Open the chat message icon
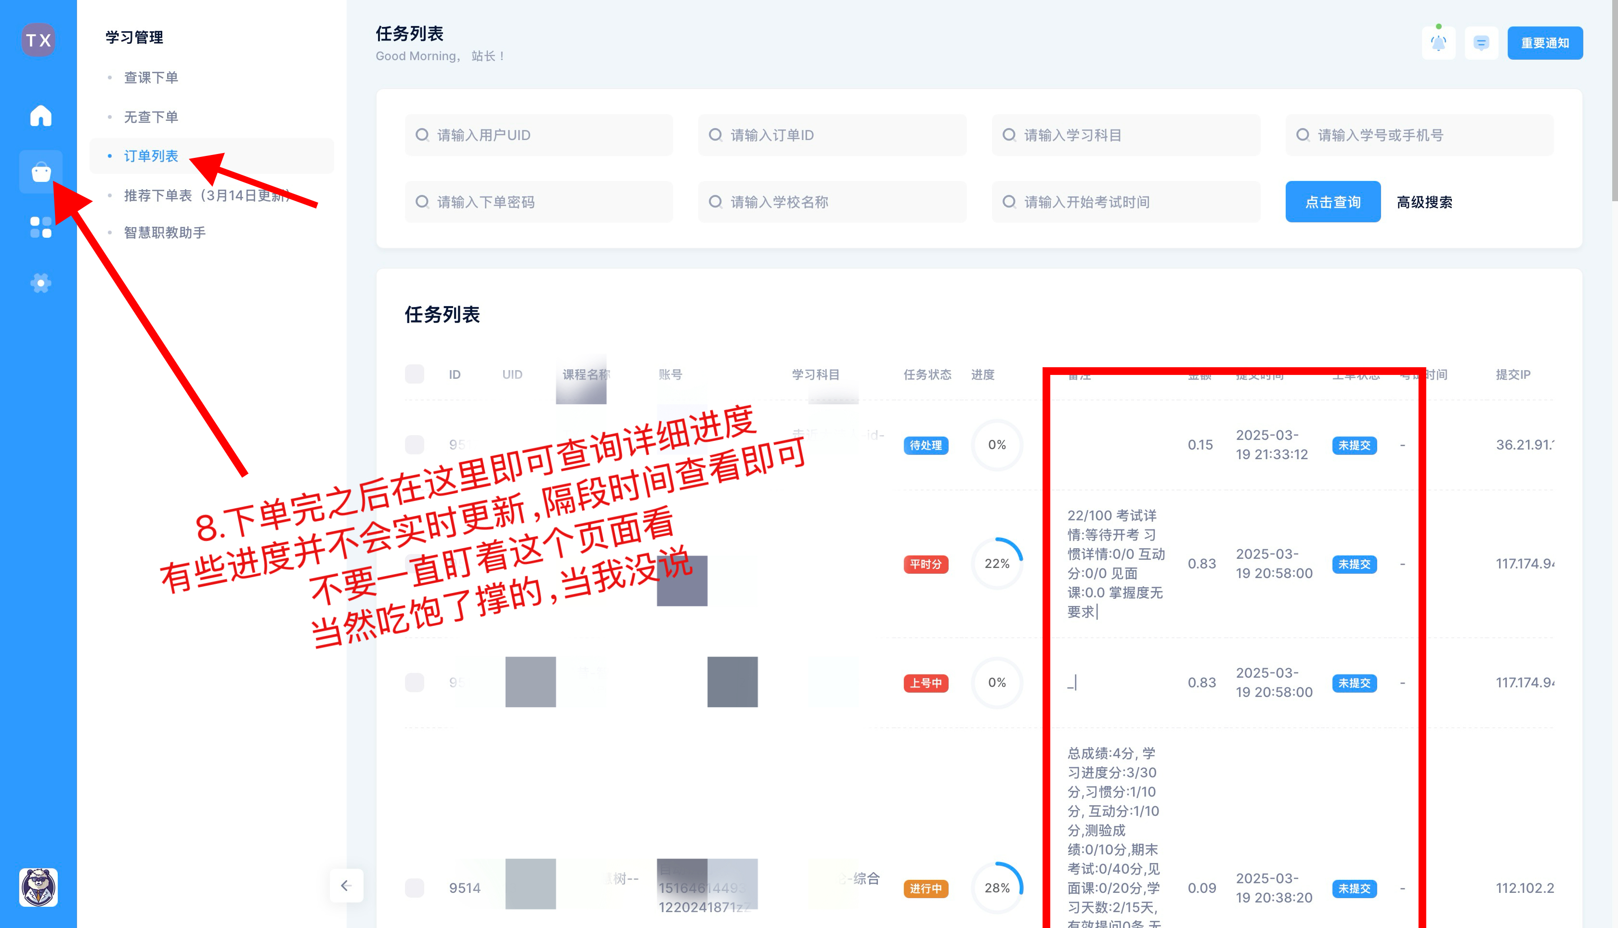This screenshot has width=1618, height=928. (1481, 43)
